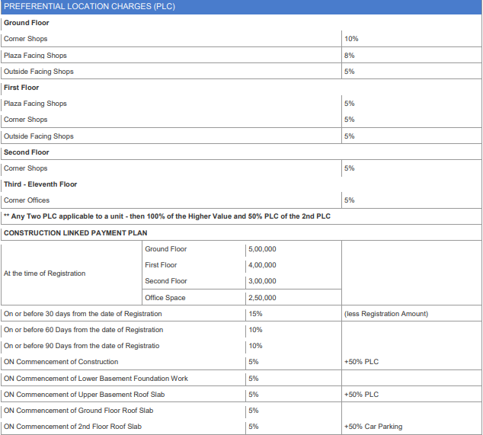The width and height of the screenshot is (483, 435).
Task: Select the '8%' PLC value
Action: click(350, 56)
